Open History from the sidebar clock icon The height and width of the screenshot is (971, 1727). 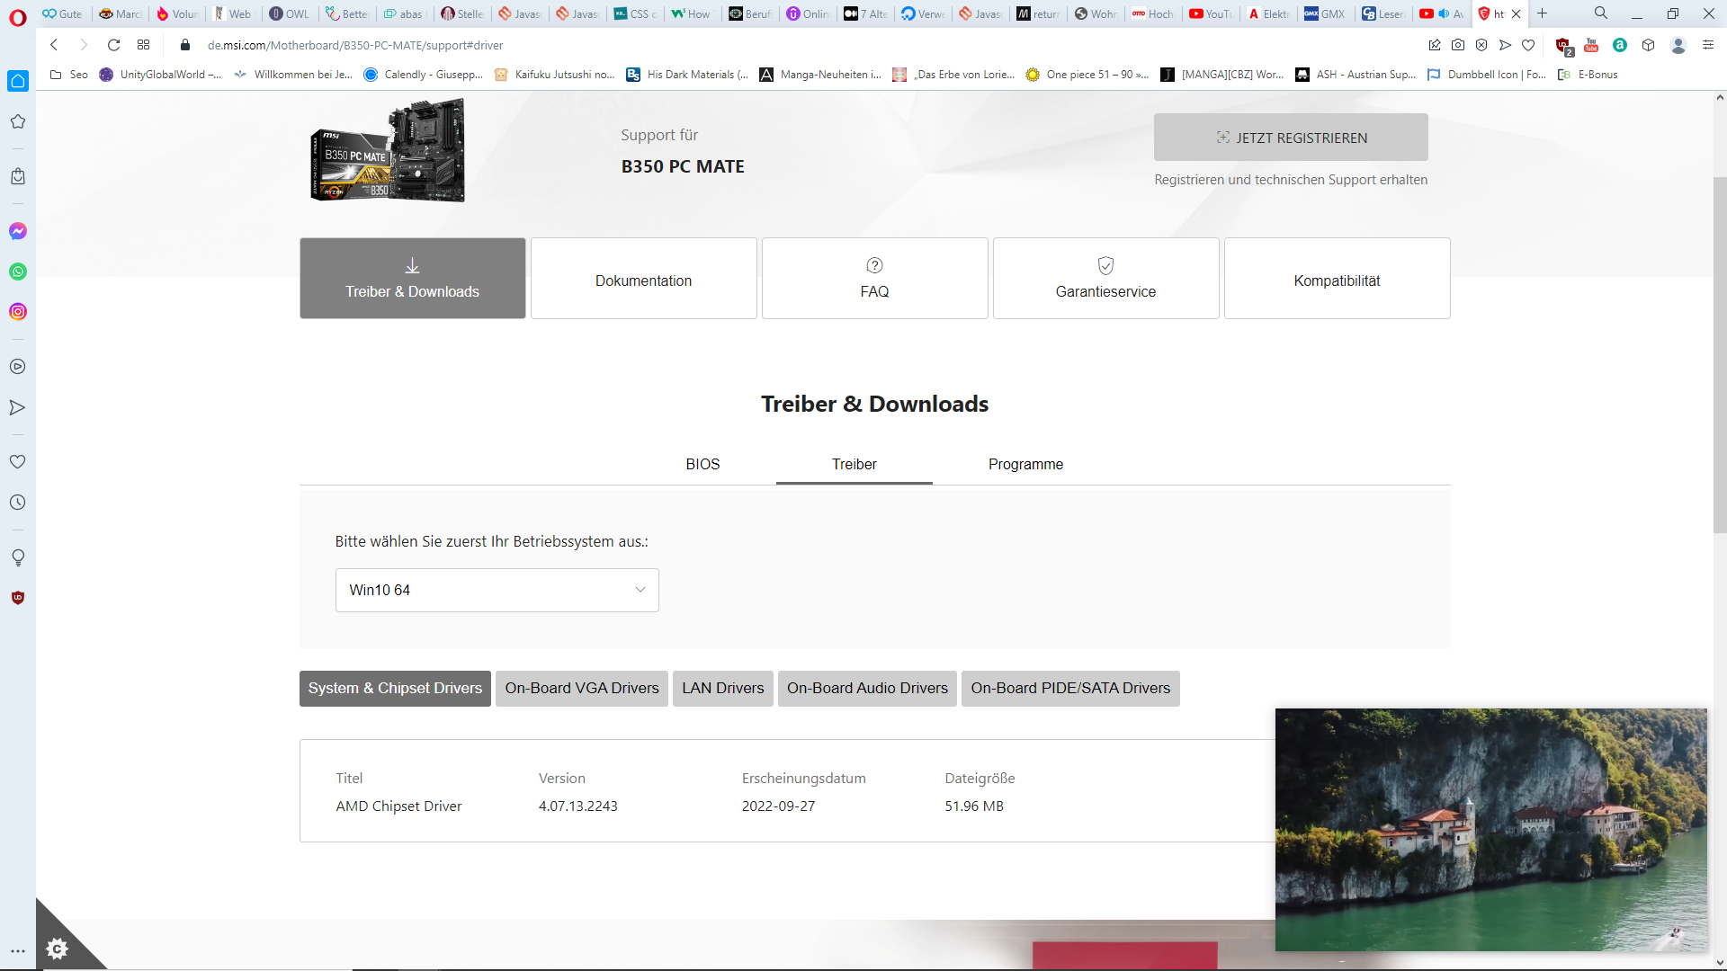(18, 503)
